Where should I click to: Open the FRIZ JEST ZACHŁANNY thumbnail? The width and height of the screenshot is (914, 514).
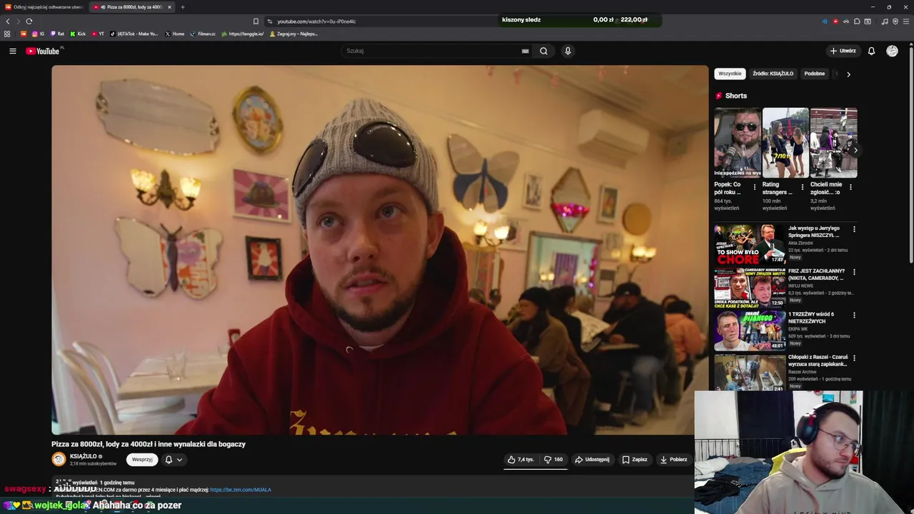[x=750, y=288]
